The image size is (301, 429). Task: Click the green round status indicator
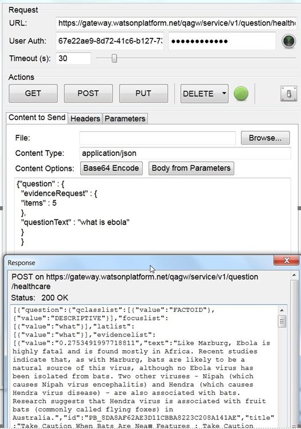241,94
